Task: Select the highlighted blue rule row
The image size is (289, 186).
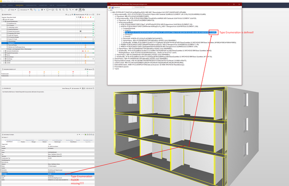Action: tap(48, 43)
